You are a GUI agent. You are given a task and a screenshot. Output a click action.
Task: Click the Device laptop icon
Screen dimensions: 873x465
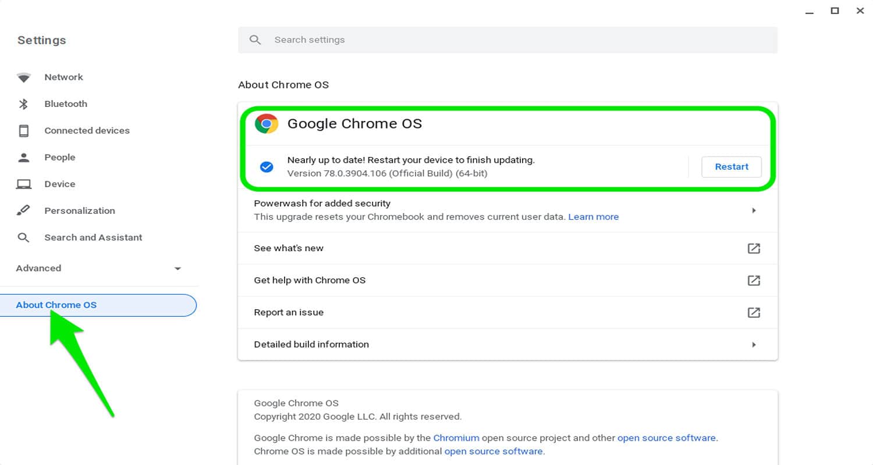click(x=24, y=184)
